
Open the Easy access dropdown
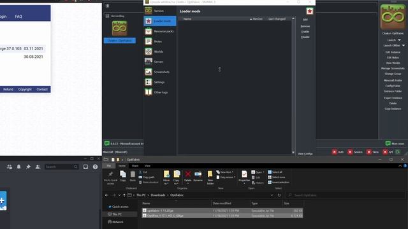pos(226,177)
